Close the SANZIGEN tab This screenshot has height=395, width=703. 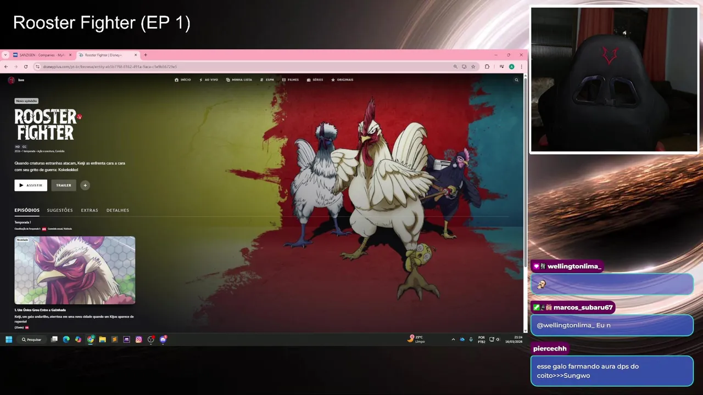point(70,55)
